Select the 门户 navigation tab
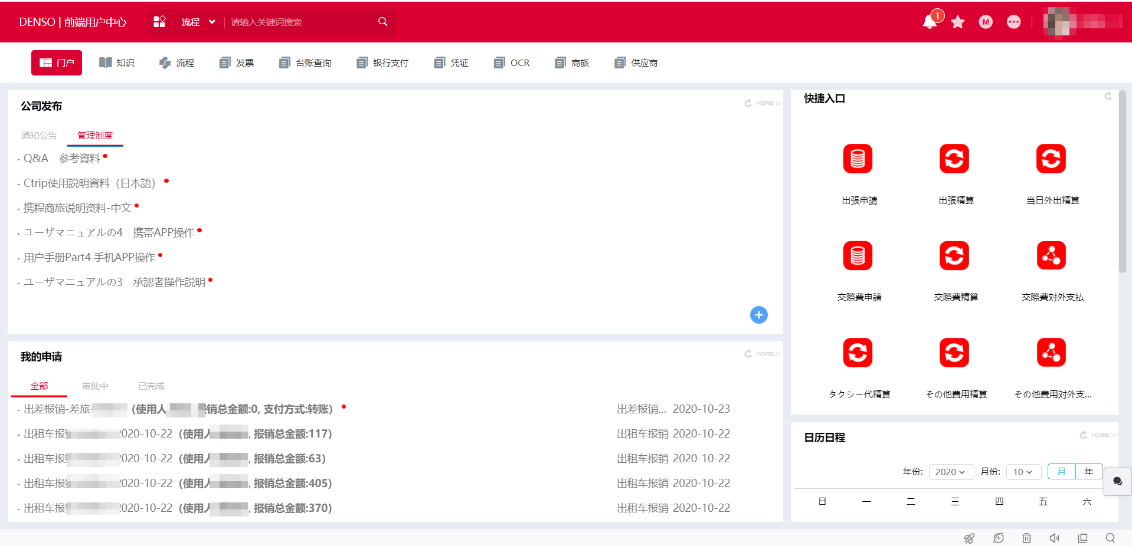The image size is (1132, 546). point(57,63)
